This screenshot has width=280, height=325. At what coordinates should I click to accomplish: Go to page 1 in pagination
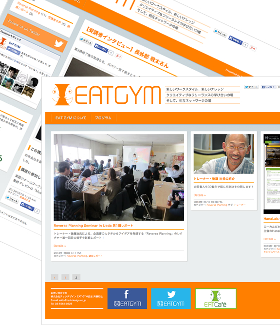[65, 277]
